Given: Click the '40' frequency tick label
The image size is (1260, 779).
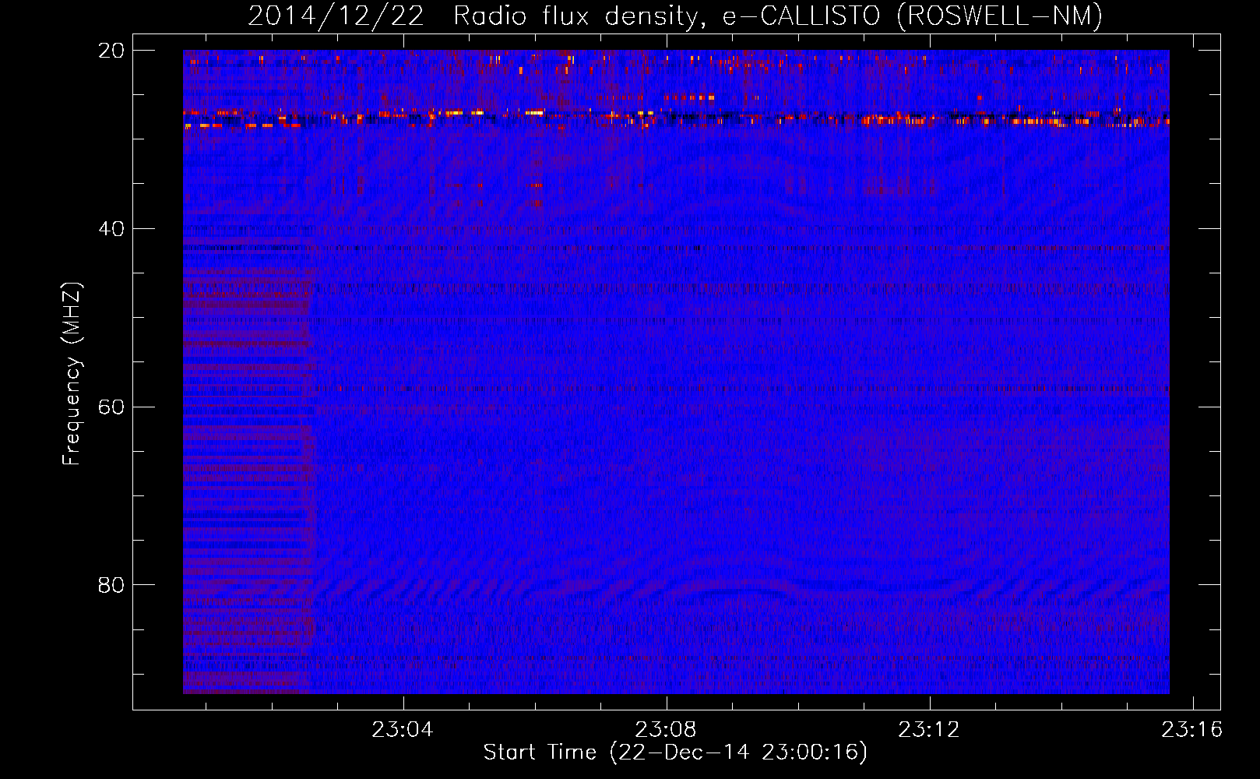Looking at the screenshot, I should point(111,229).
